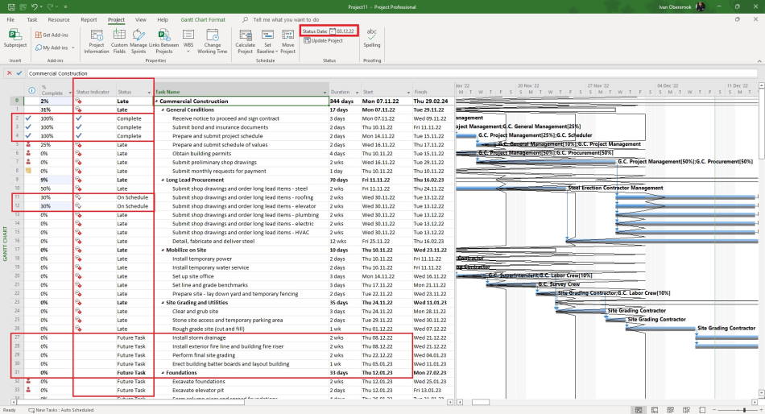Click the Save icon in title bar
The height and width of the screenshot is (414, 765).
[12, 6]
